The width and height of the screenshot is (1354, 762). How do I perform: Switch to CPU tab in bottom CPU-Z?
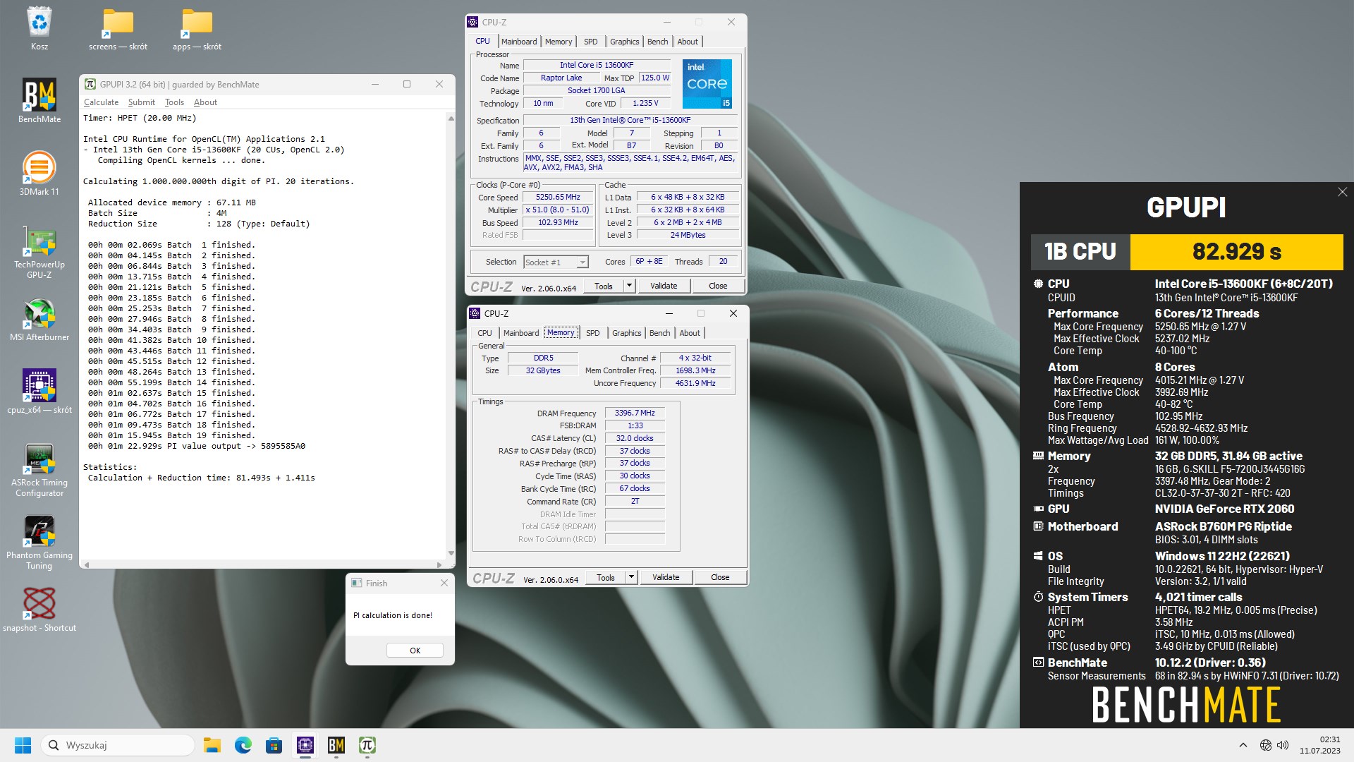point(485,333)
